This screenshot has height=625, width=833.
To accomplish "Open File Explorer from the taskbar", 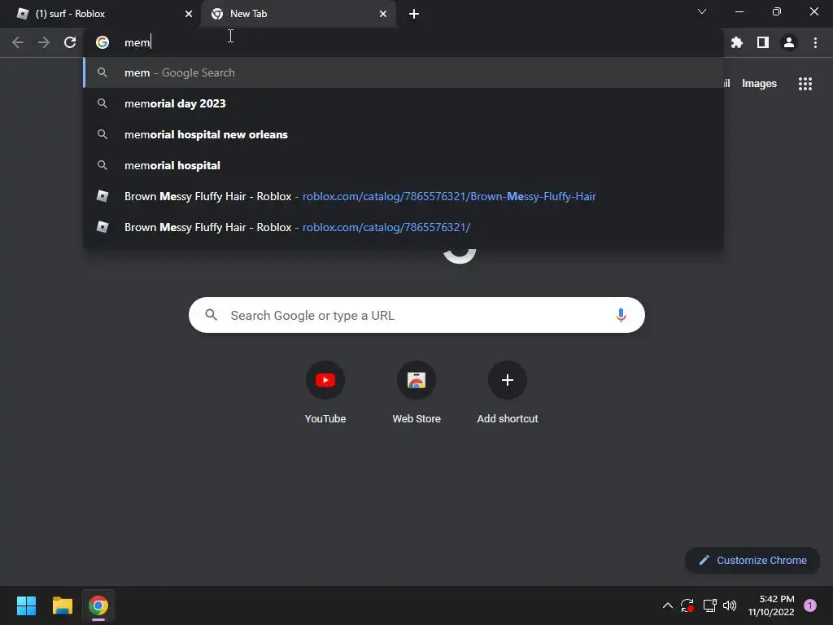I will (x=62, y=605).
